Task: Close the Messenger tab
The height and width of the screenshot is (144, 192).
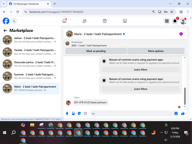Action: click(x=48, y=4)
